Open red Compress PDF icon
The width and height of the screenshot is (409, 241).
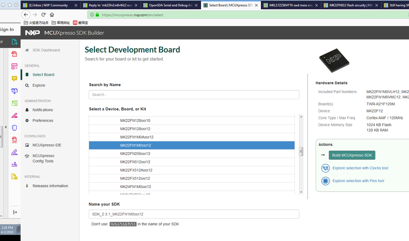point(14,140)
